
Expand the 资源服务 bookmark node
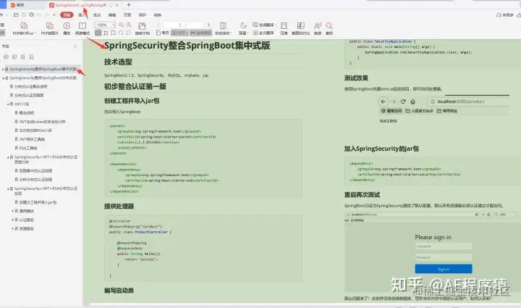click(x=12, y=229)
